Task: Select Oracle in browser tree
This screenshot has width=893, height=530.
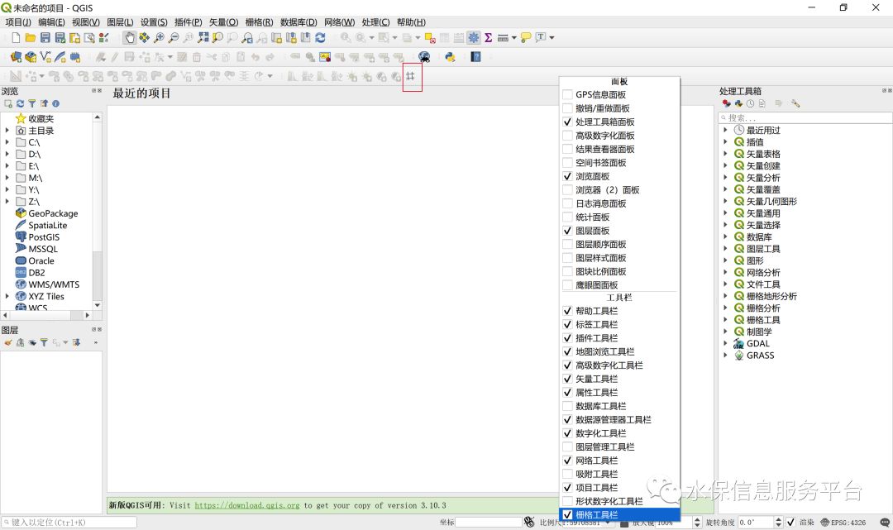Action: click(41, 260)
